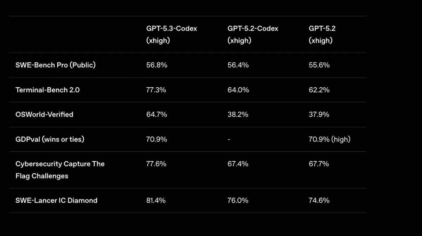This screenshot has height=236, width=422.
Task: Click the 38.2% OSWorld score
Action: click(x=238, y=114)
